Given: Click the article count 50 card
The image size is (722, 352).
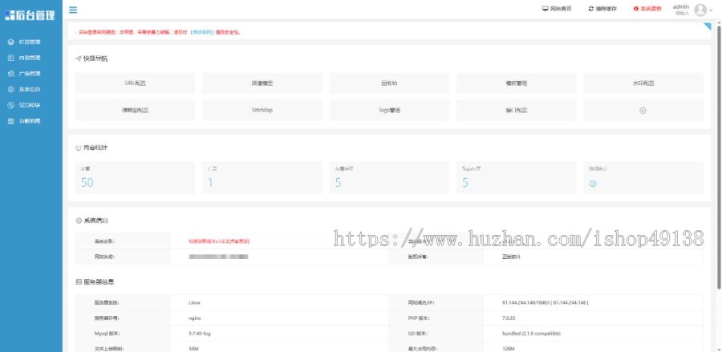Looking at the screenshot, I should tap(135, 177).
